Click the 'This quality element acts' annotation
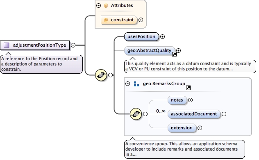Image resolution: width=259 pixels, height=160 pixels. coord(190,66)
